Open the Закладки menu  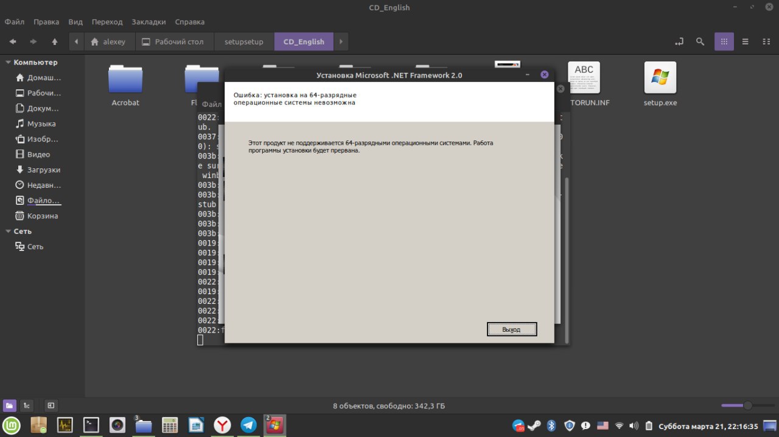click(x=148, y=22)
